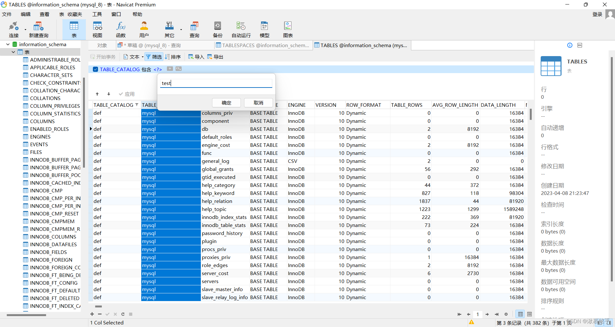Show the DDL pane icon

(x=580, y=45)
